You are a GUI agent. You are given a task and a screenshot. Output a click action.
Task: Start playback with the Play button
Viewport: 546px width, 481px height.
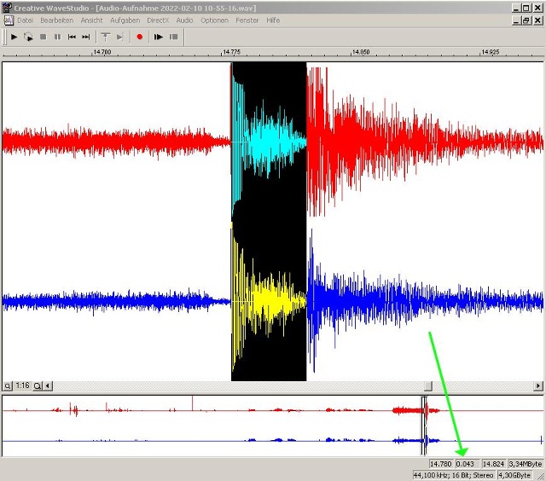point(14,37)
